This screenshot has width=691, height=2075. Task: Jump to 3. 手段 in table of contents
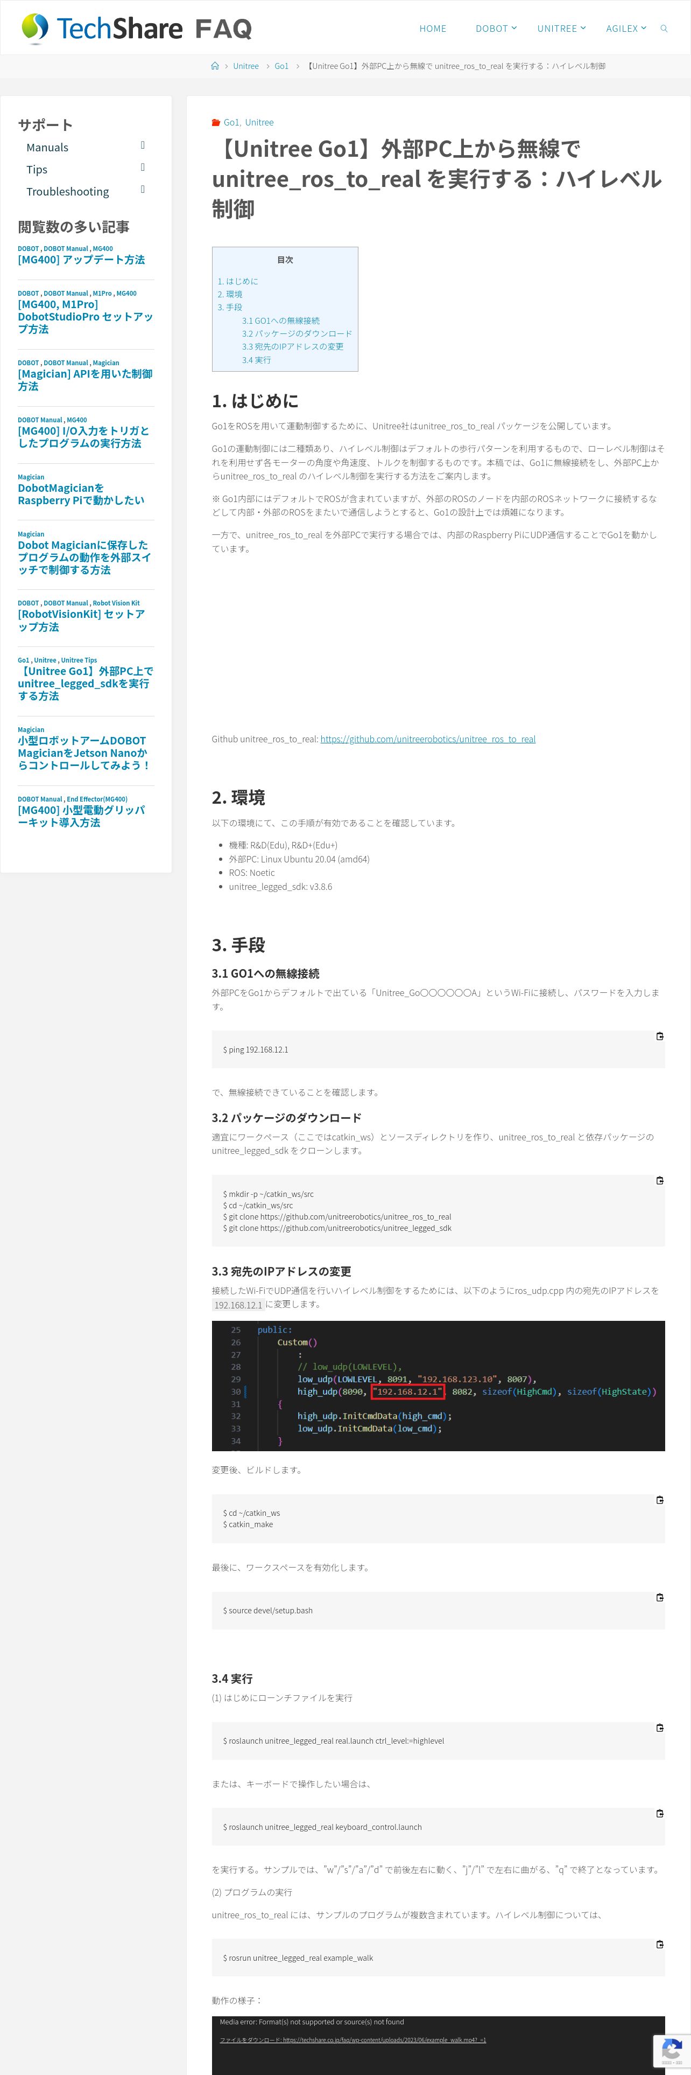pos(230,307)
